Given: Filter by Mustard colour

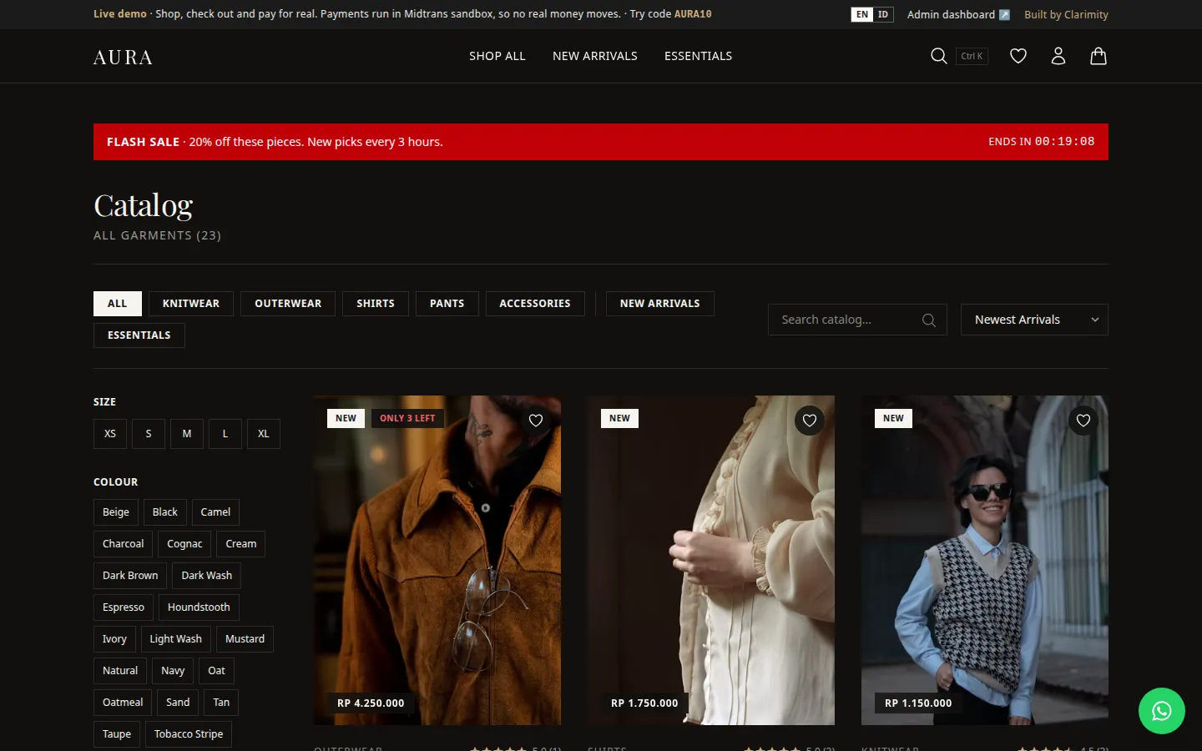Looking at the screenshot, I should [245, 639].
